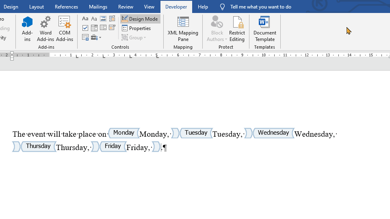Toggle Design Mode off

[140, 19]
